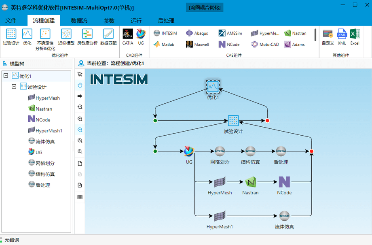Viewport: 372px width, 245px height.
Task: Select the arrow pointer tool
Action: [80, 74]
